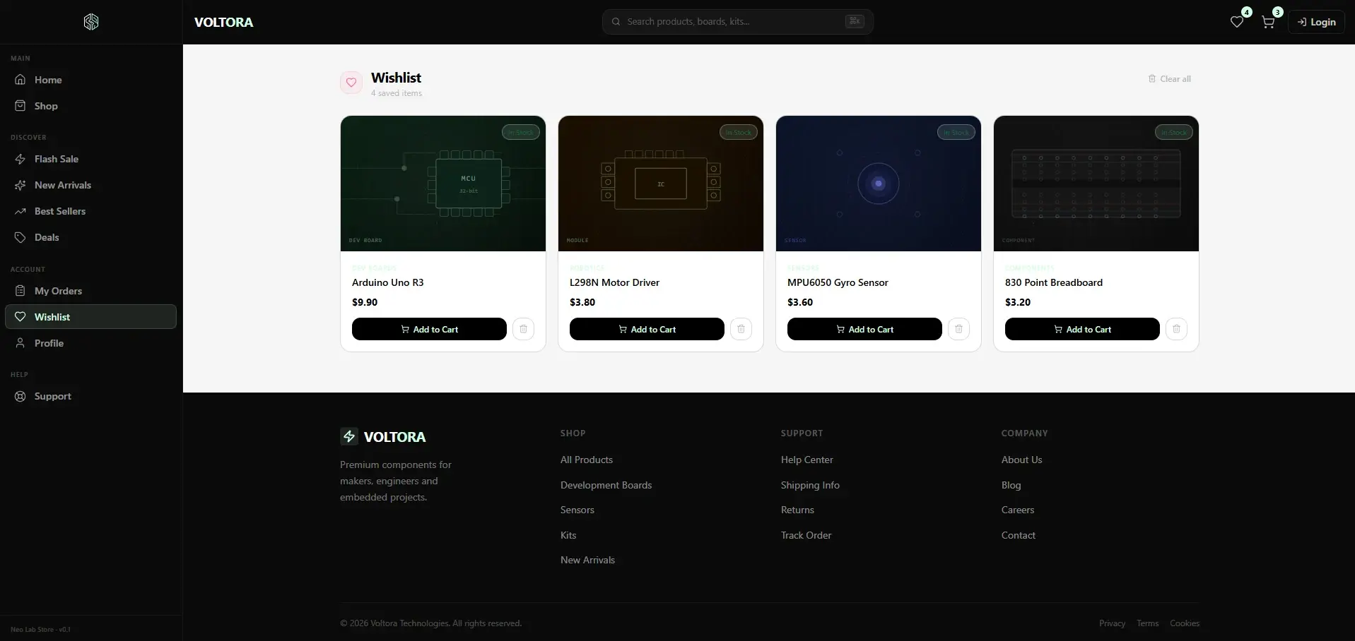Open Privacy link in footer
This screenshot has height=641, width=1355.
(1112, 623)
